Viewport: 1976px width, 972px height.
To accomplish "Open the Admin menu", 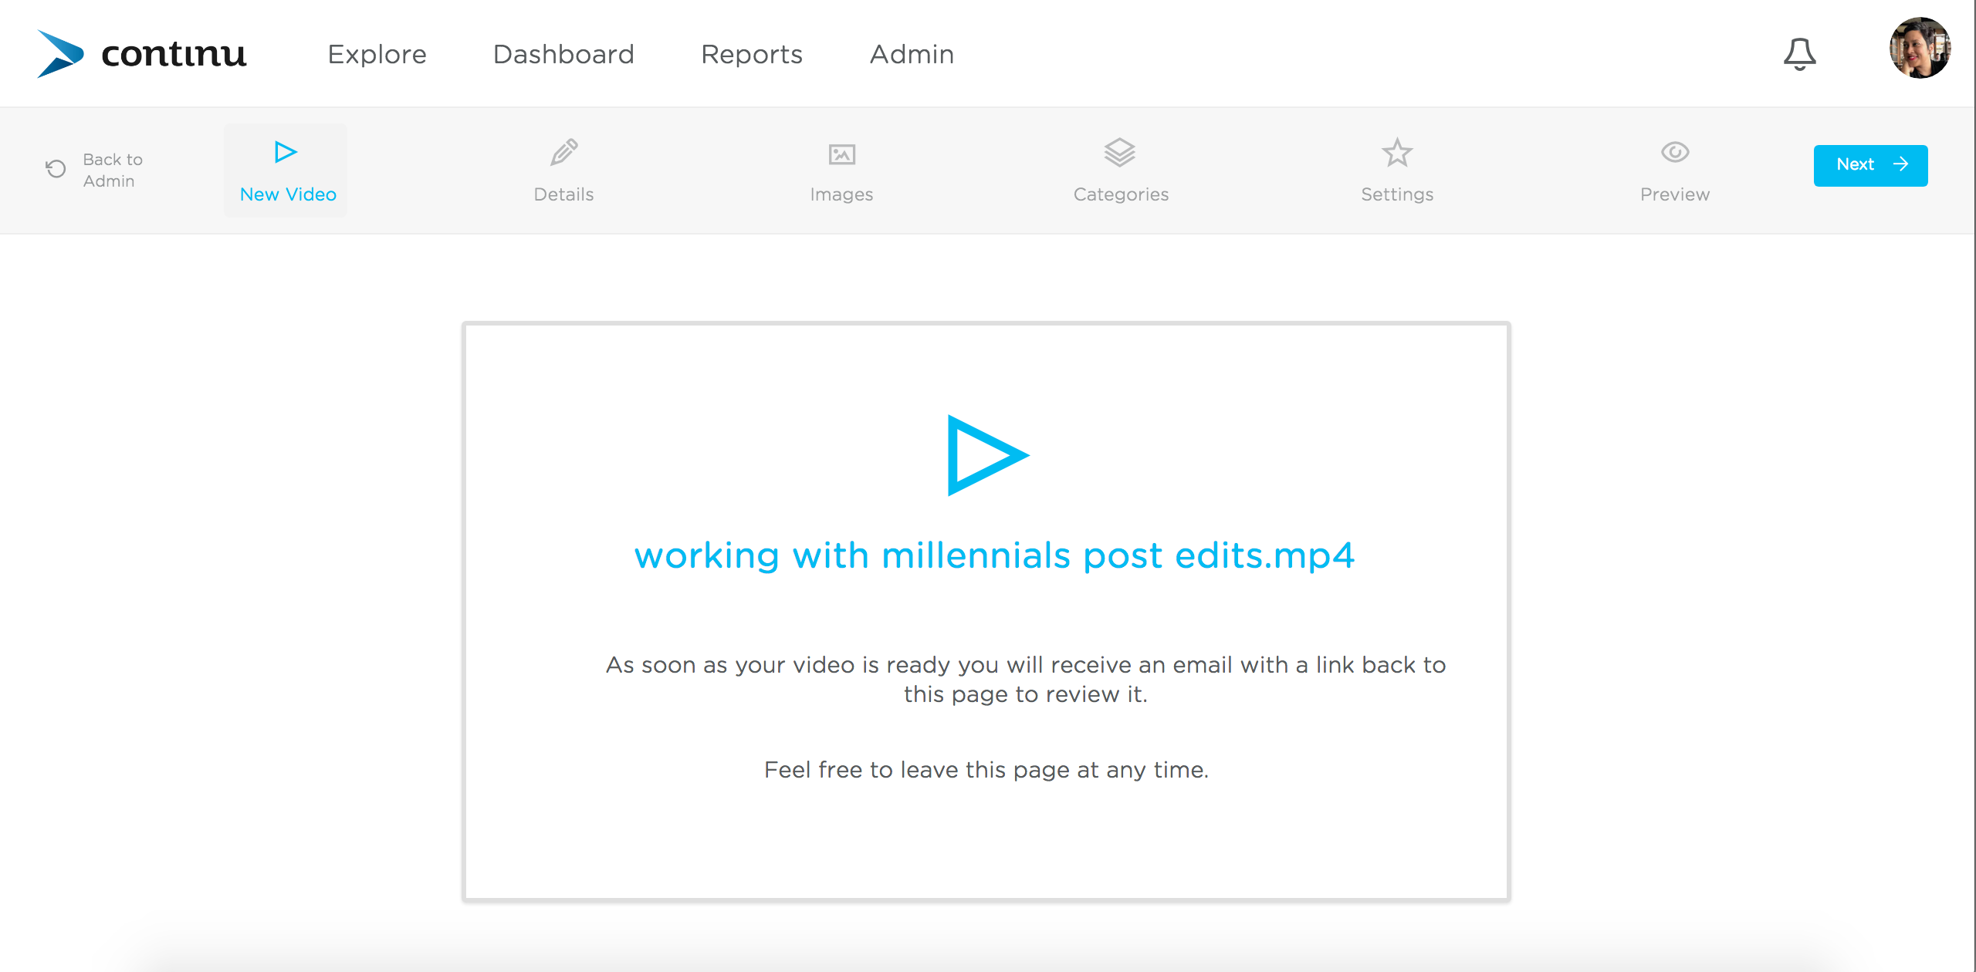I will 912,54.
